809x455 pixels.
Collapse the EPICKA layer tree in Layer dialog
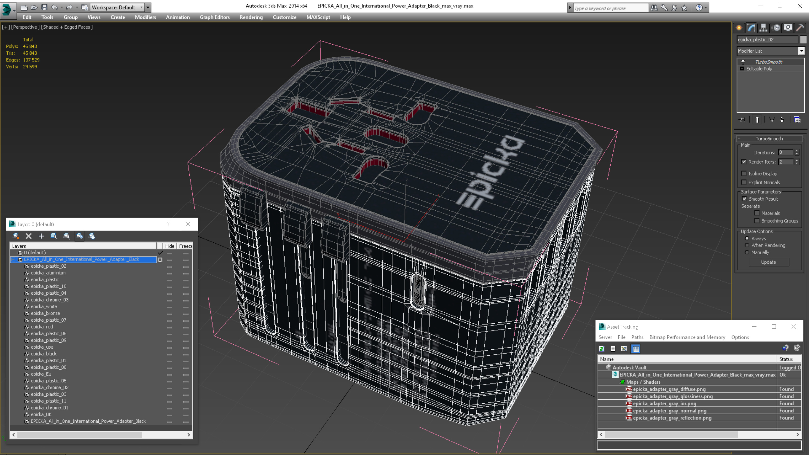pos(13,259)
